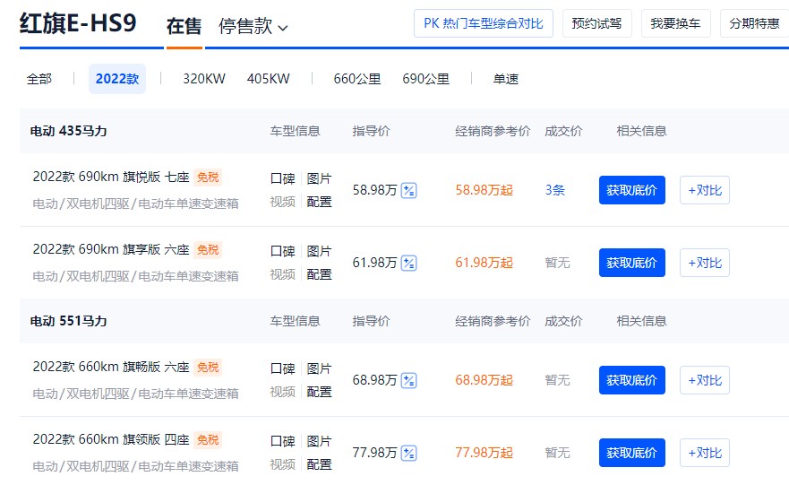Add 旗领版 四座 to comparison
Image resolution: width=789 pixels, height=485 pixels.
705,453
